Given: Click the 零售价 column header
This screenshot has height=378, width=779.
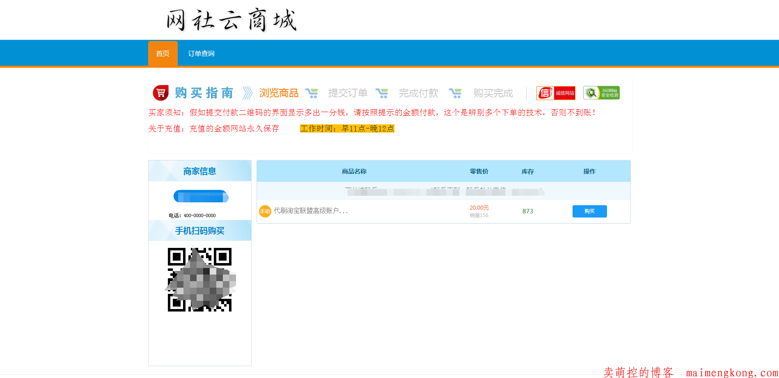Looking at the screenshot, I should (x=479, y=172).
